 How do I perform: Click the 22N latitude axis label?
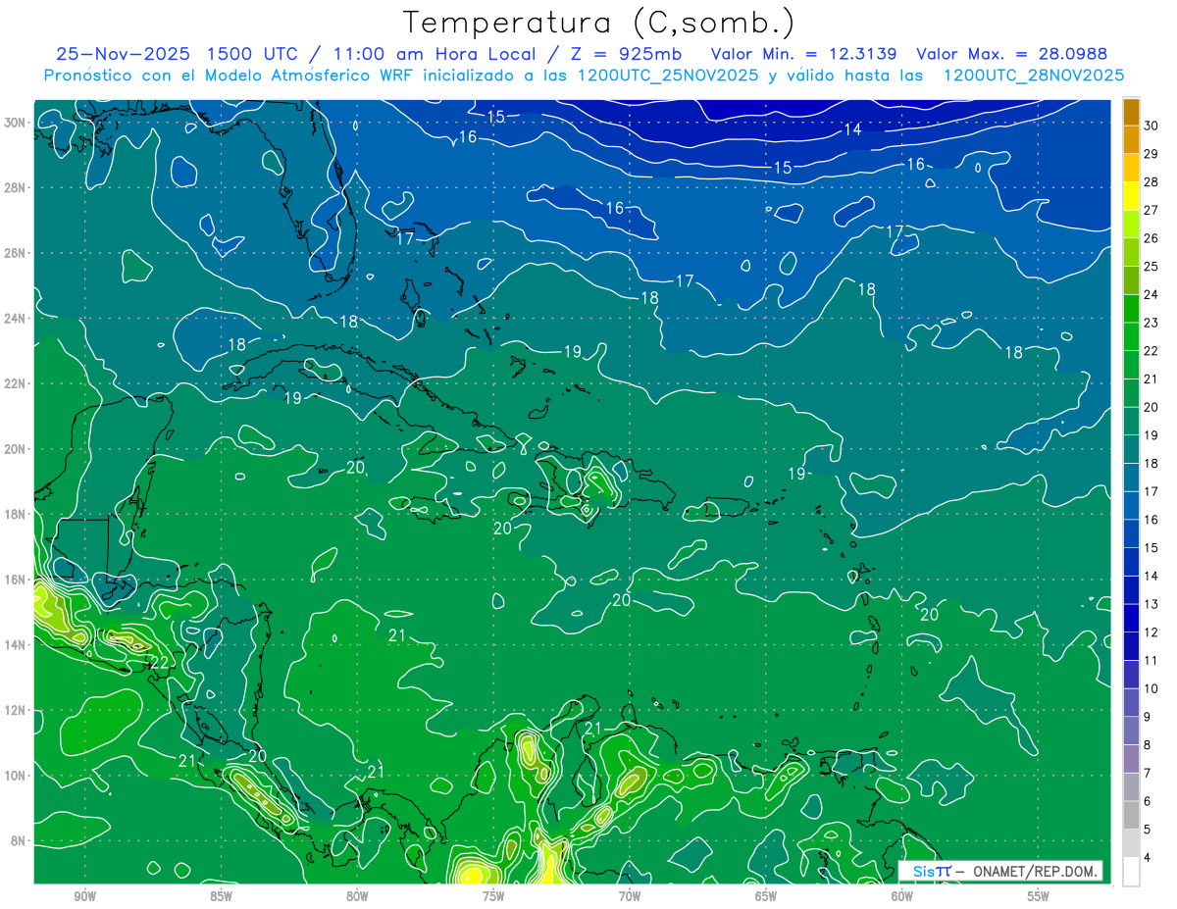(15, 383)
